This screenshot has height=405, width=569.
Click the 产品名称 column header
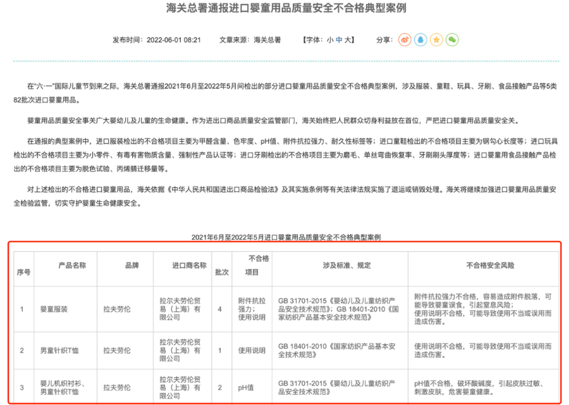pos(72,265)
